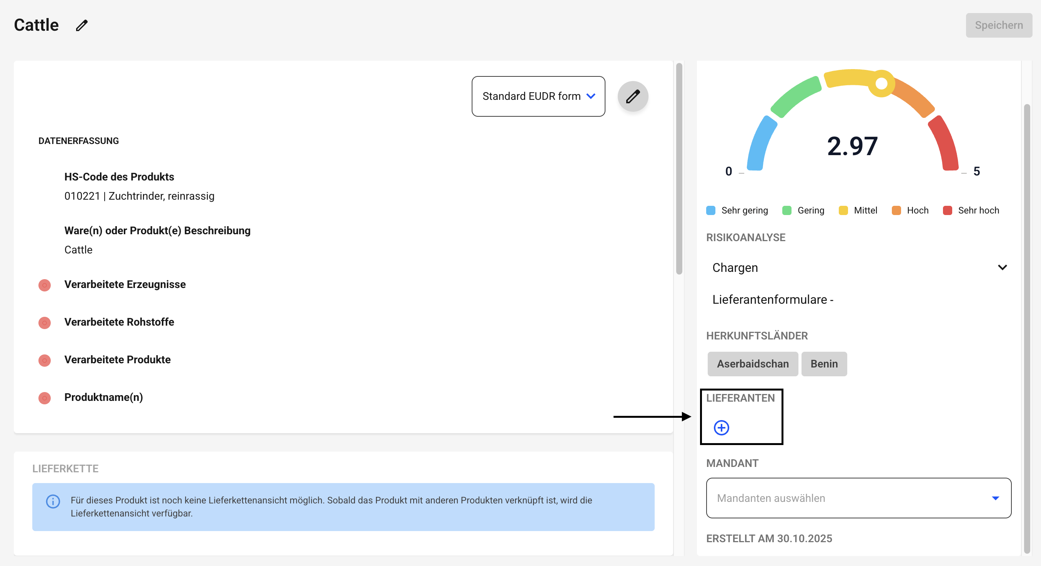Click red status dot beside Produktname(n)

(x=45, y=398)
